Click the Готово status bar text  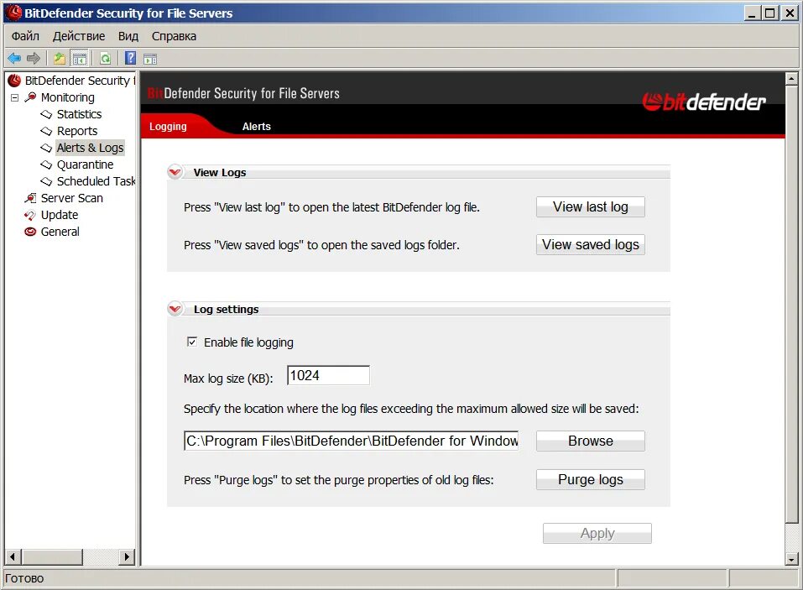click(24, 579)
